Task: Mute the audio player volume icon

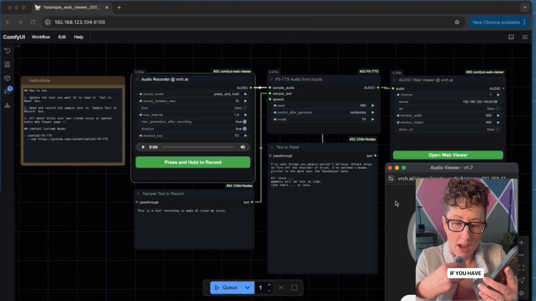Action: 243,147
